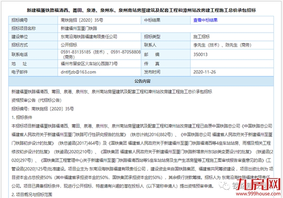Select the bid number 南铁施招〔2020〕35号 cell
The height and width of the screenshot is (198, 283).
point(99,20)
